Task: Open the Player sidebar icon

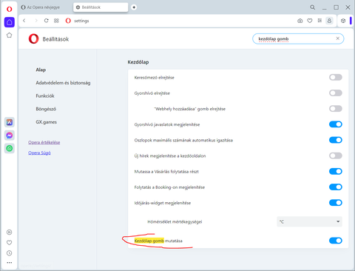Action: click(9, 232)
